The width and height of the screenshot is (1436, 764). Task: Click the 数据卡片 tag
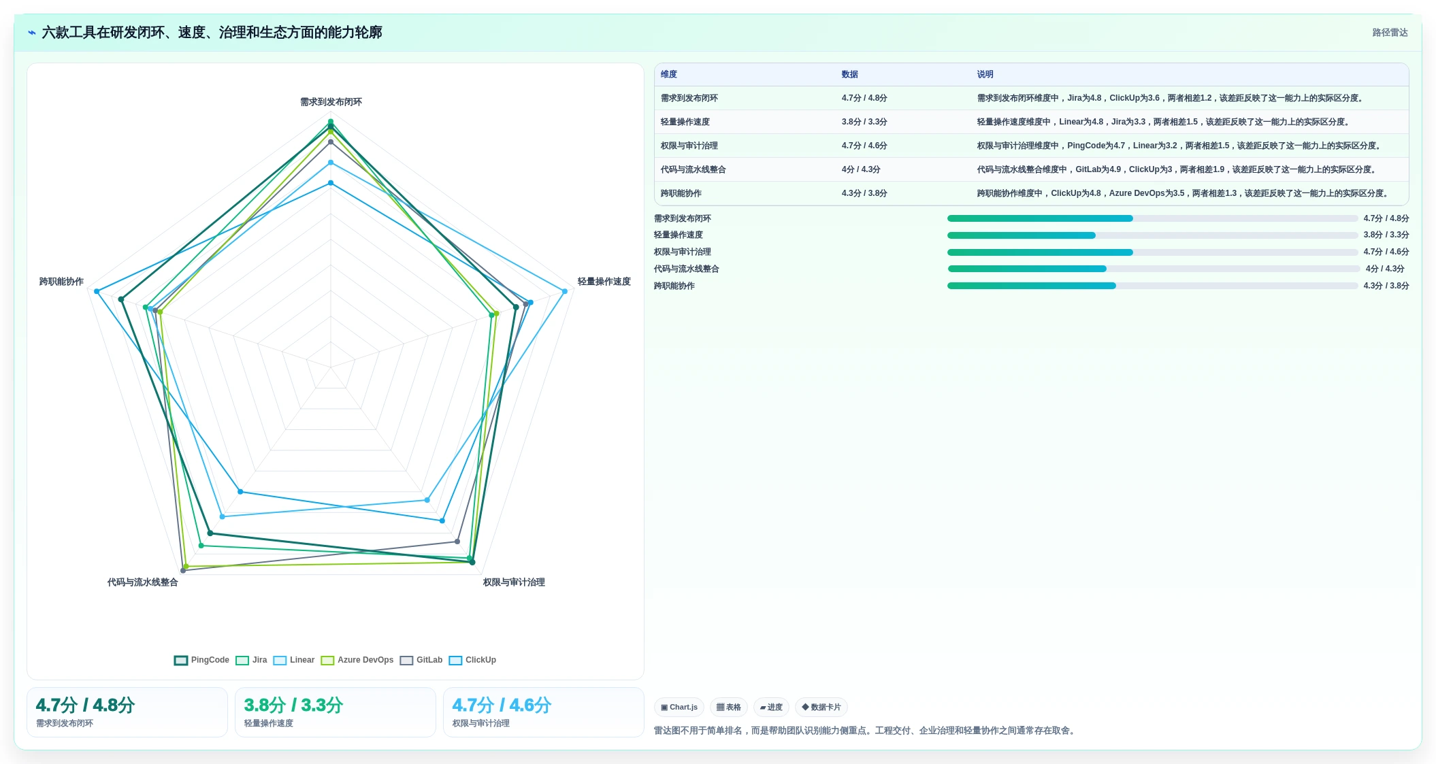(821, 708)
